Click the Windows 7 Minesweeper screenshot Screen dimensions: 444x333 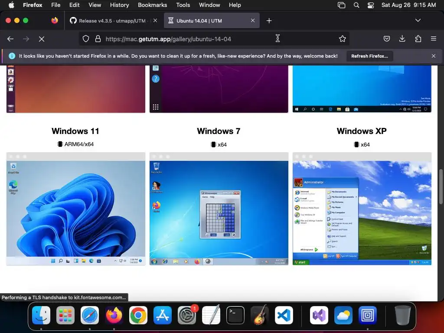[x=219, y=209]
